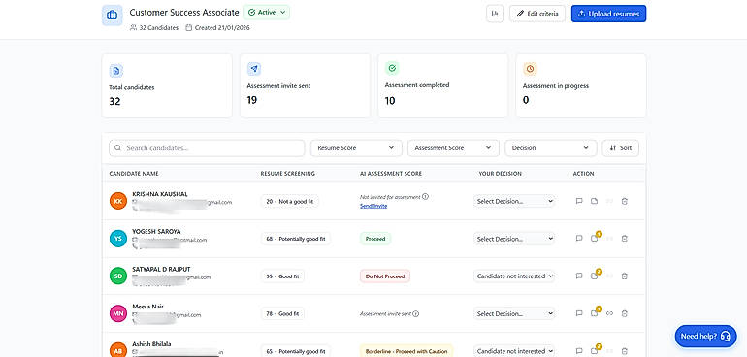Click YS avatar of Yogesh Saroya
This screenshot has width=747, height=357.
click(118, 239)
